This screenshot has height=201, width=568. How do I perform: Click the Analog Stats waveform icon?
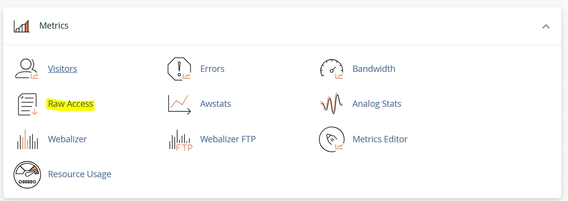(x=332, y=104)
